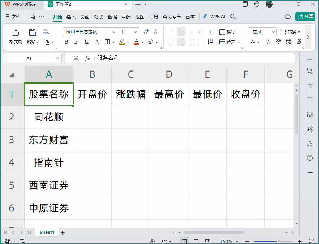This screenshot has width=319, height=244.
Task: Switch to the 审阅 tab
Action: (x=126, y=17)
